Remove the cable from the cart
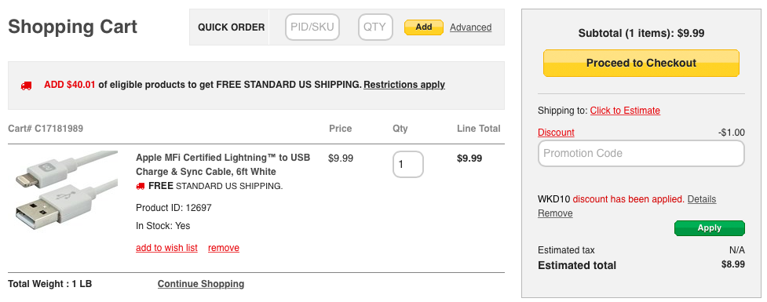Screen dimensions: 767x302 (x=224, y=248)
